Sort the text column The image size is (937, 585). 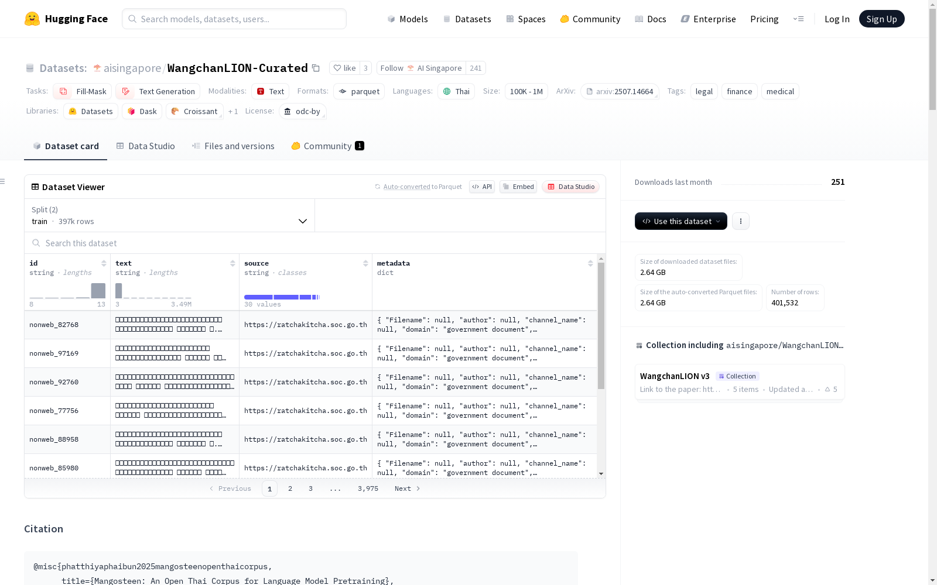(232, 263)
